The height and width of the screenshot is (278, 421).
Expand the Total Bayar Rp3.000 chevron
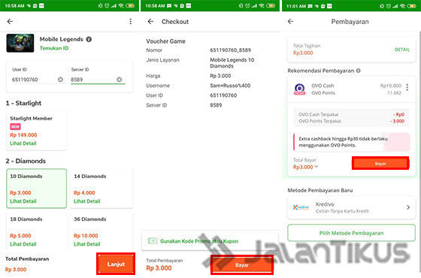coord(317,167)
